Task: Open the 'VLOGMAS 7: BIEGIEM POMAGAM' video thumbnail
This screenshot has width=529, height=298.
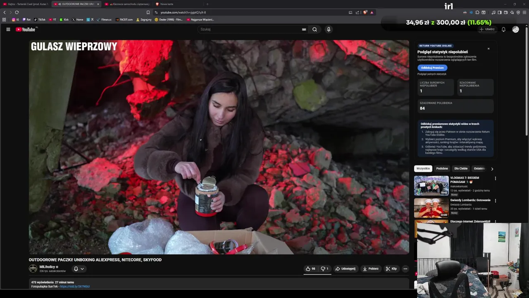Action: pos(431,185)
